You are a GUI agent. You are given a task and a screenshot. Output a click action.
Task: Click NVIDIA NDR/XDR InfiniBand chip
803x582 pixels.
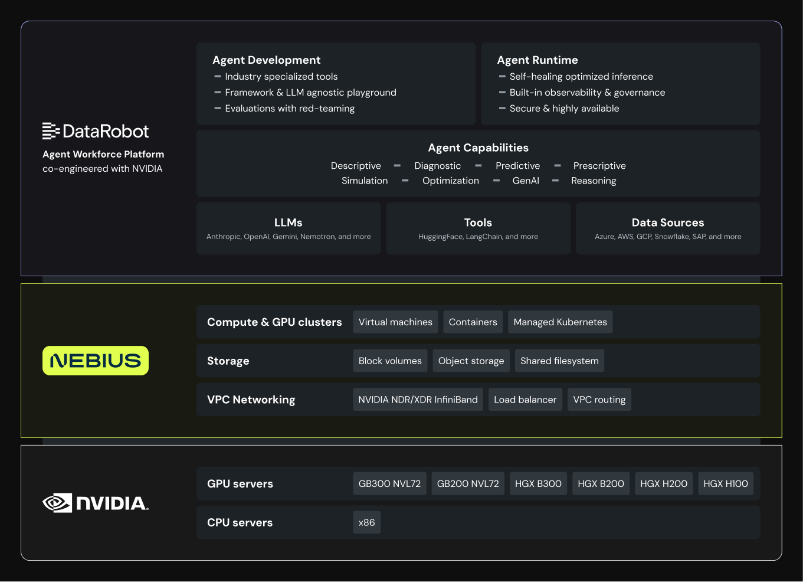coord(418,400)
